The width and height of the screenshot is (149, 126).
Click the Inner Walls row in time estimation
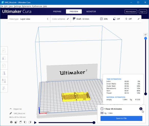tap(123, 84)
